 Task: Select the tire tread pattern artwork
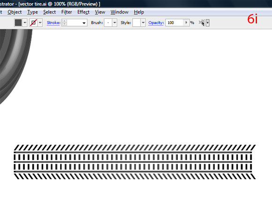coord(135,162)
